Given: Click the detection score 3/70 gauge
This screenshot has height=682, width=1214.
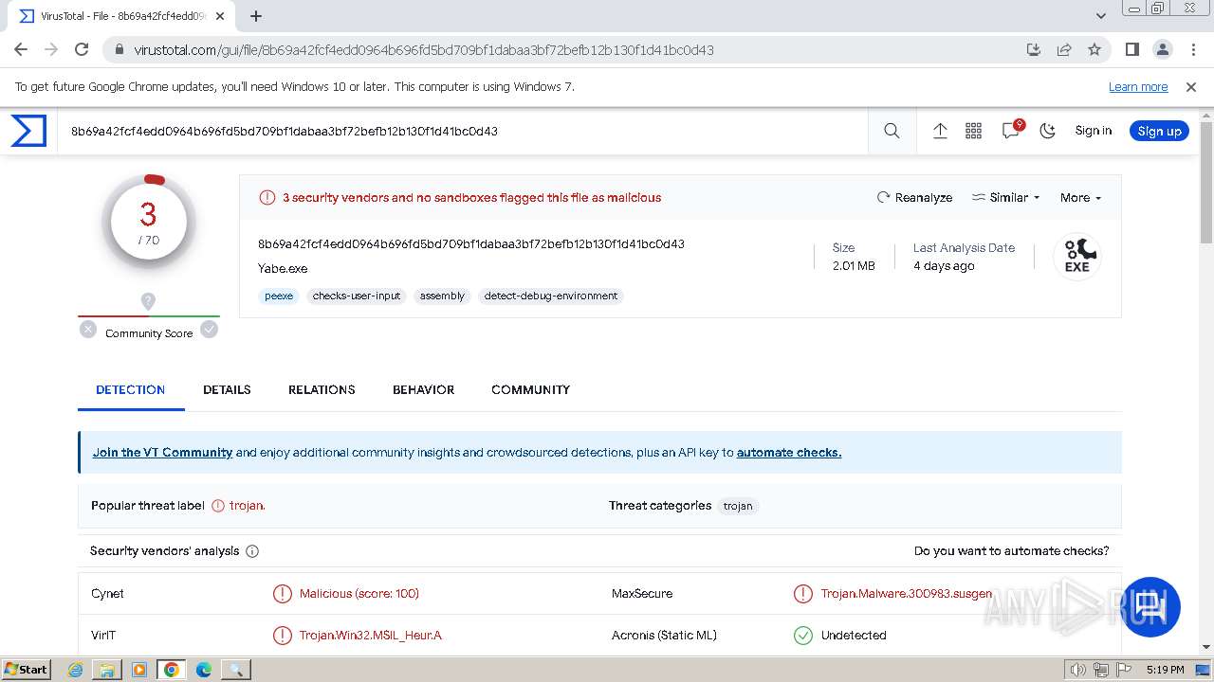Looking at the screenshot, I should (148, 222).
